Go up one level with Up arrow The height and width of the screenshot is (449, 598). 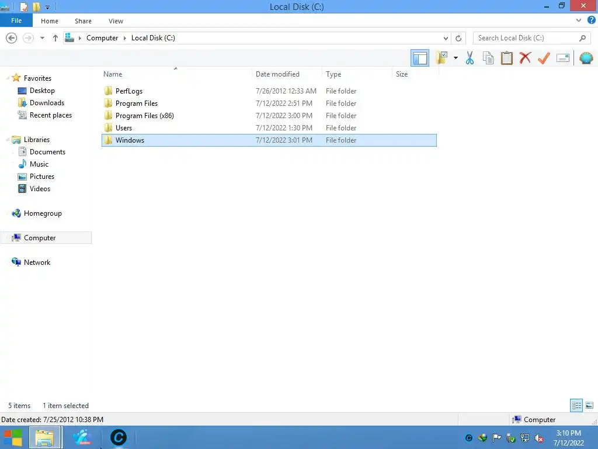point(55,38)
